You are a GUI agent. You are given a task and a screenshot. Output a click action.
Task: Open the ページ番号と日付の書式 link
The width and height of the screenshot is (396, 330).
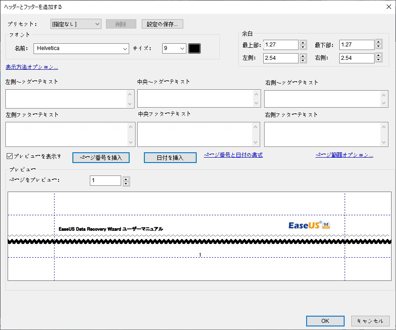[x=233, y=155]
